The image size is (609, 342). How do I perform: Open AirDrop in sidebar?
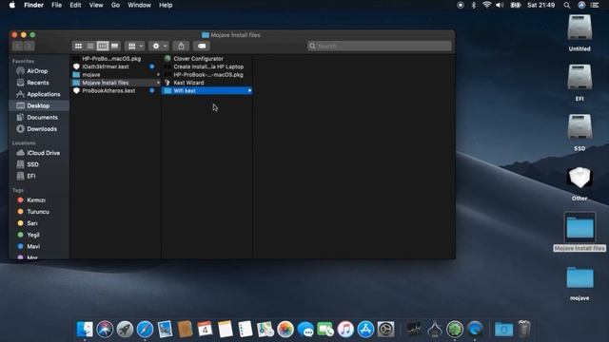[37, 71]
